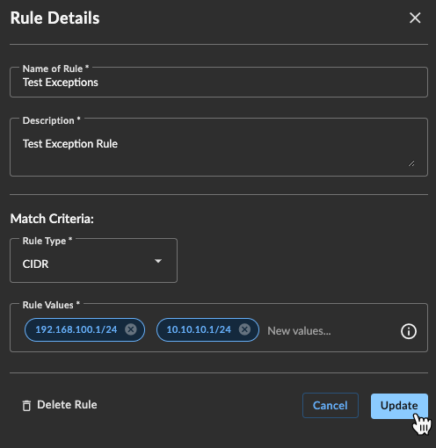
Task: Click the Description resize handle
Action: click(x=411, y=163)
